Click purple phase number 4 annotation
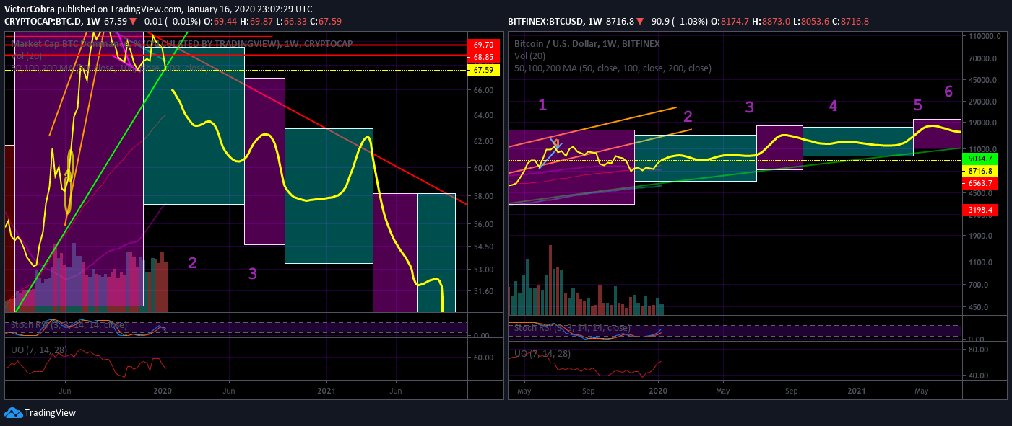Viewport: 1012px width, 426px height. [x=833, y=107]
